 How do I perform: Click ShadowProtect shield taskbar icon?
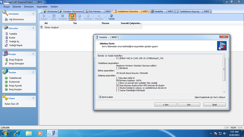(53, 133)
